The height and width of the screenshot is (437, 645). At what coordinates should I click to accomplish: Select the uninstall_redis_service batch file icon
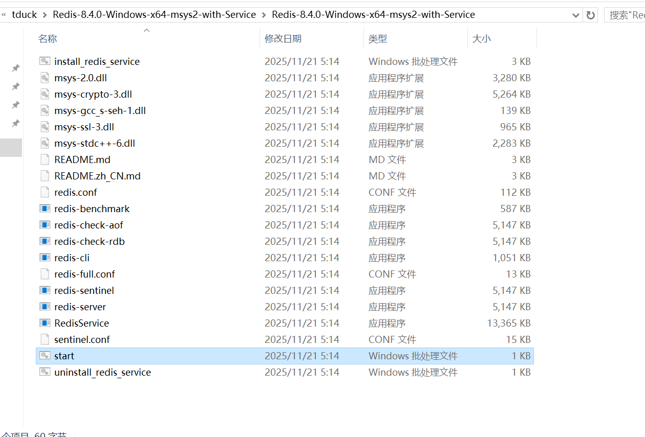pyautogui.click(x=45, y=372)
